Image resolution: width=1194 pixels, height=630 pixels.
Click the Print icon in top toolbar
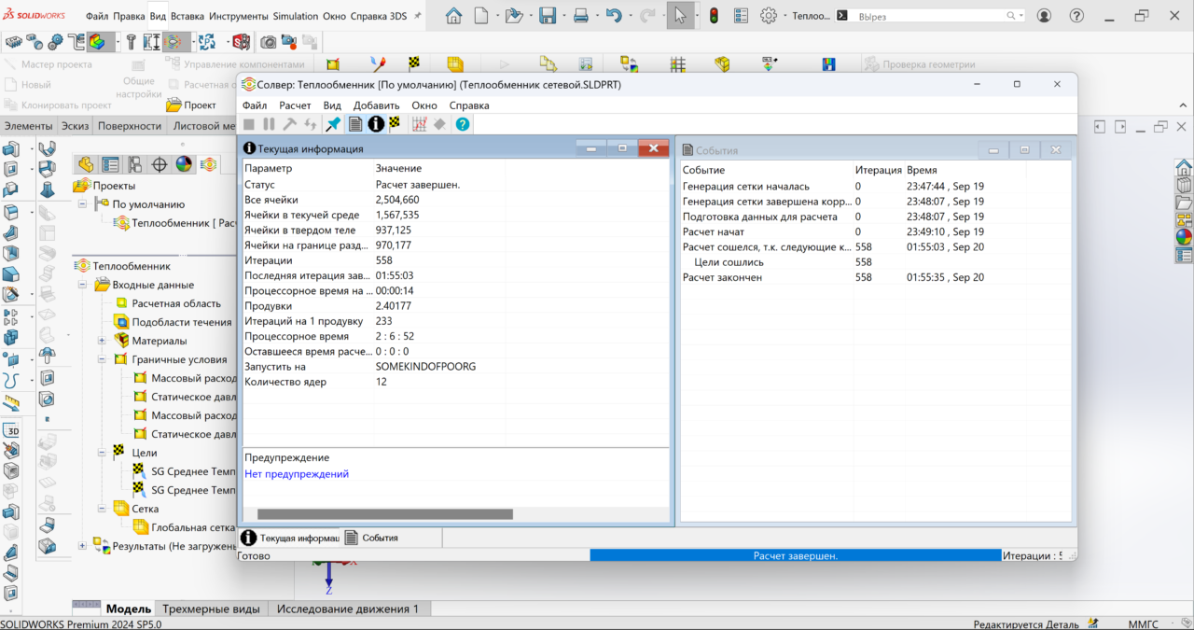580,15
